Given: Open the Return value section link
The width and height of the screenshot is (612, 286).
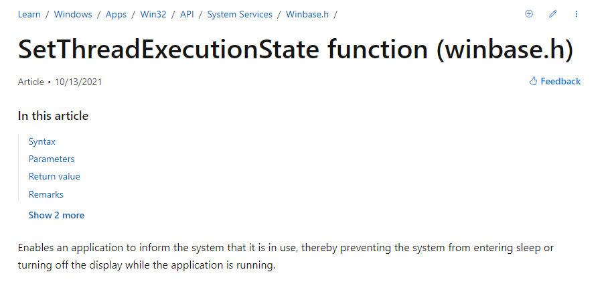Looking at the screenshot, I should [x=54, y=177].
